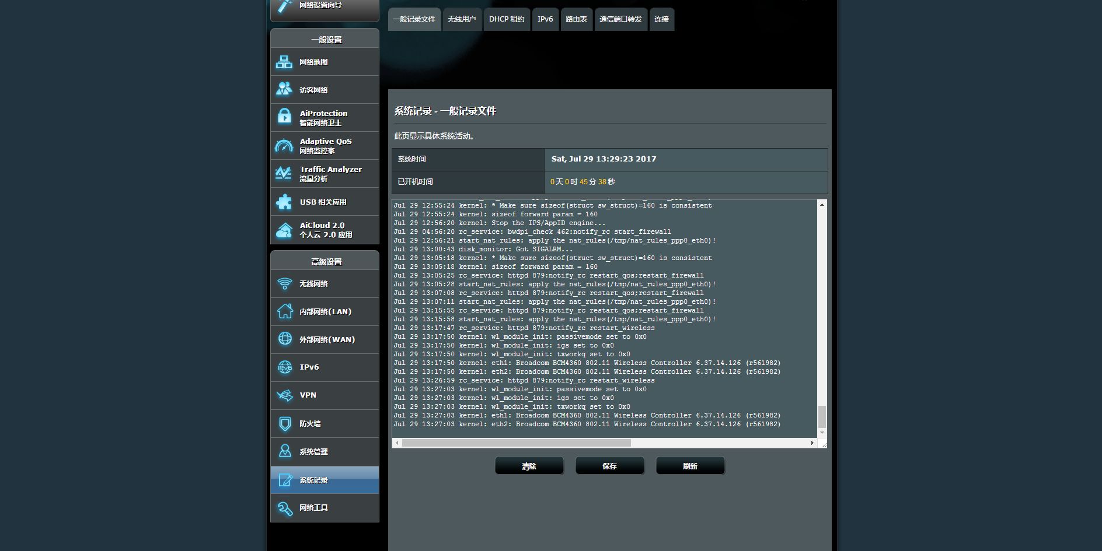Image resolution: width=1102 pixels, height=551 pixels.
Task: Open the AiCloud 2.0 cloud icon
Action: 284,230
